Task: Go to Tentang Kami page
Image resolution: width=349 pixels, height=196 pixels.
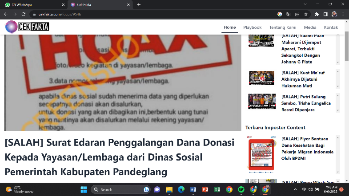Action: pyautogui.click(x=283, y=27)
